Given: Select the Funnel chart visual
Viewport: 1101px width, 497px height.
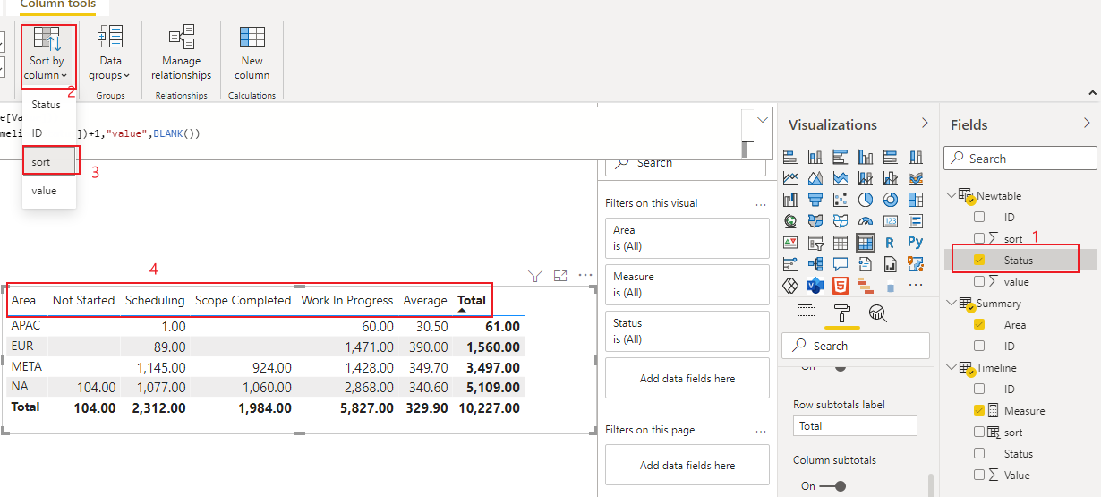Looking at the screenshot, I should [815, 200].
